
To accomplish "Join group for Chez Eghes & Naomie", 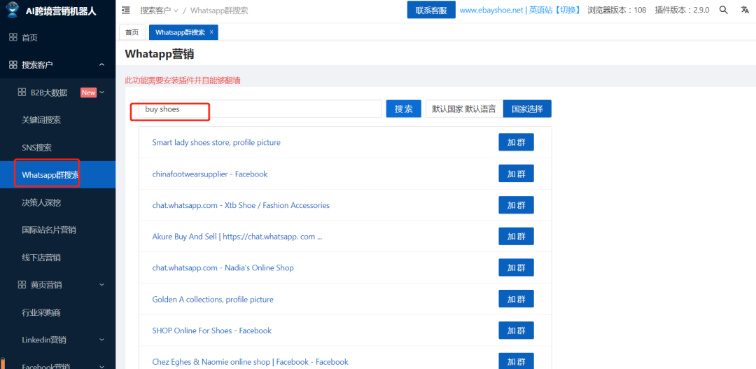I will point(516,361).
